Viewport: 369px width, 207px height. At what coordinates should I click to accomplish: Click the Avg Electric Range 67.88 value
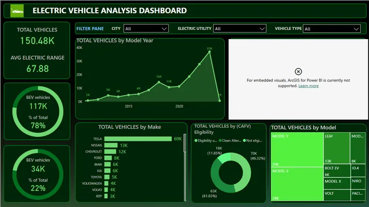click(37, 69)
